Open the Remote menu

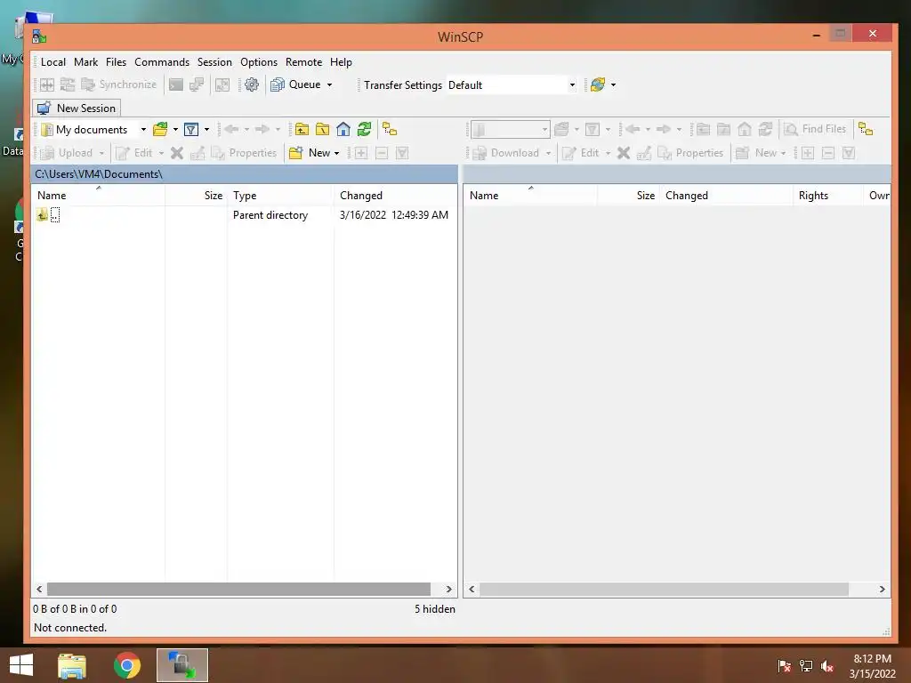[303, 62]
